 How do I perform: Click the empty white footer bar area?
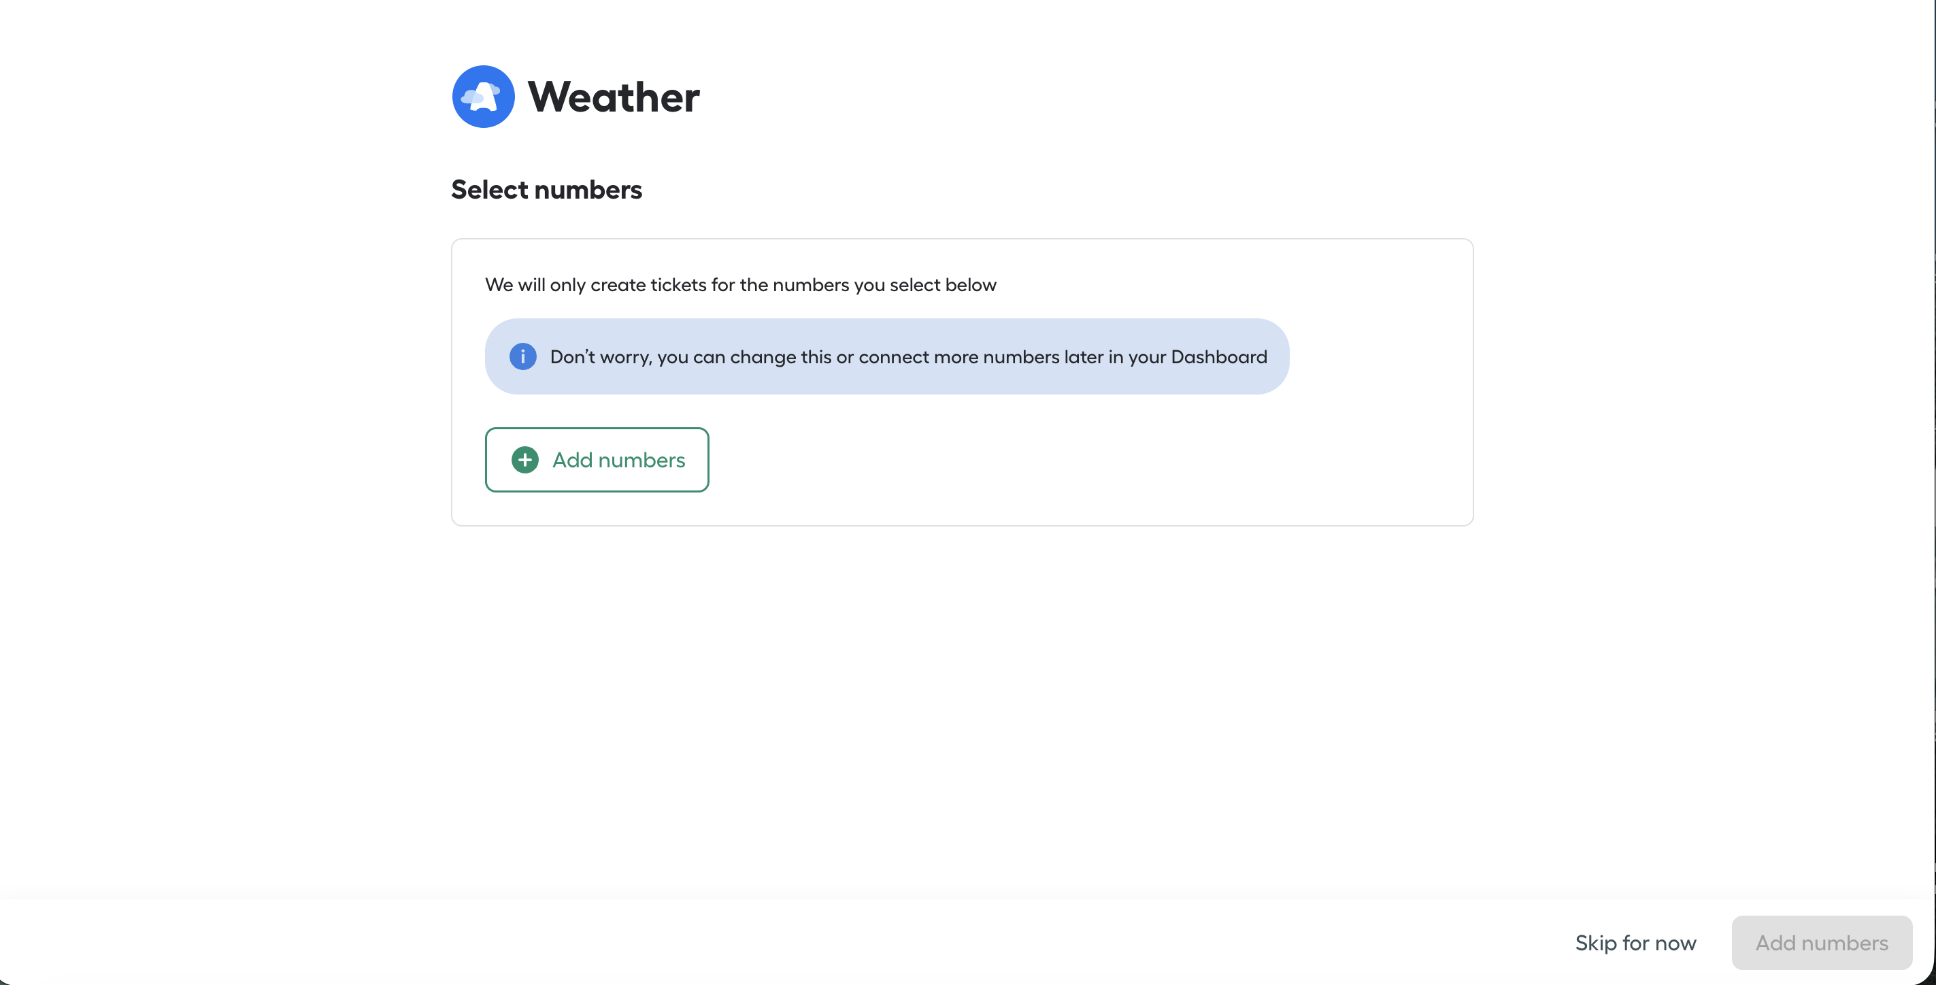click(x=752, y=943)
